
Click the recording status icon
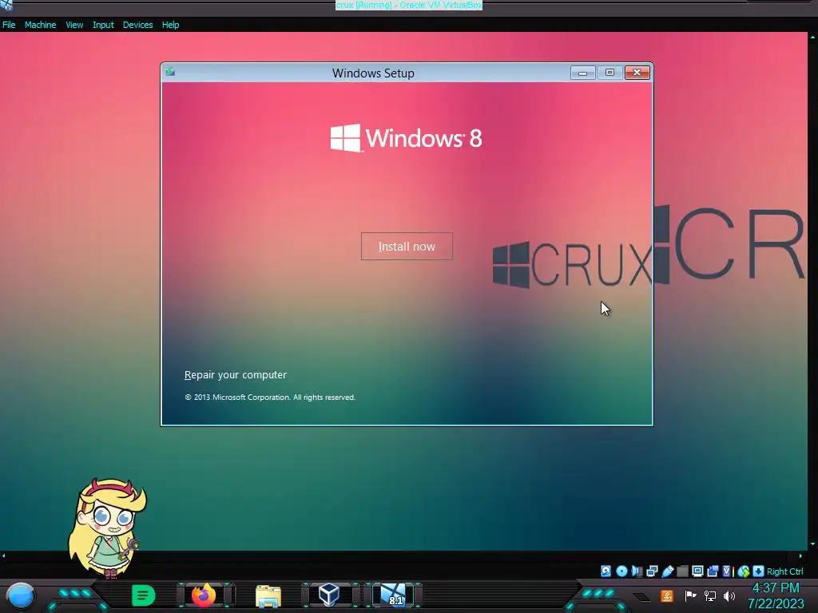point(713,571)
